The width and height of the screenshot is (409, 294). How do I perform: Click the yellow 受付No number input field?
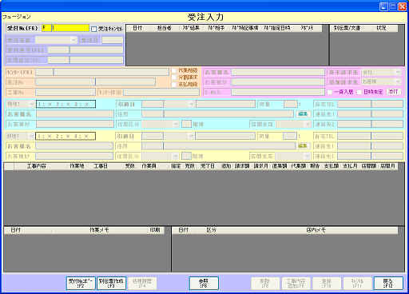point(70,28)
